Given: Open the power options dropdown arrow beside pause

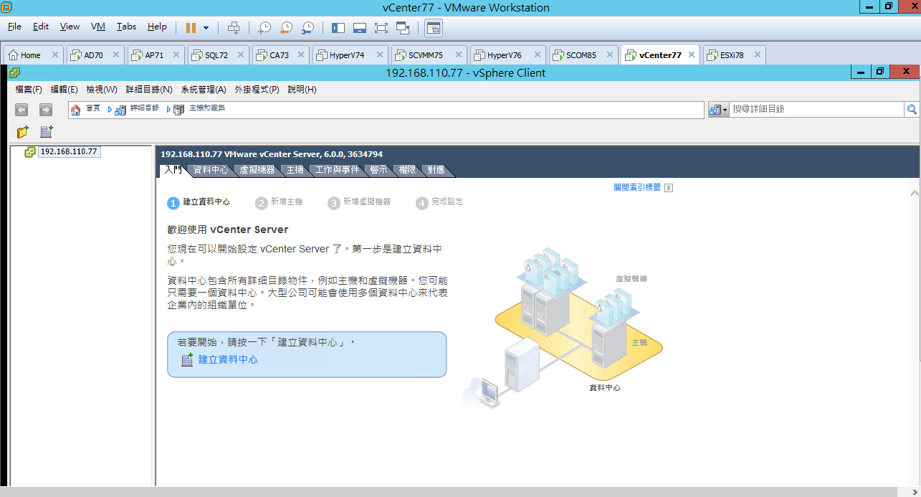Looking at the screenshot, I should pos(206,28).
